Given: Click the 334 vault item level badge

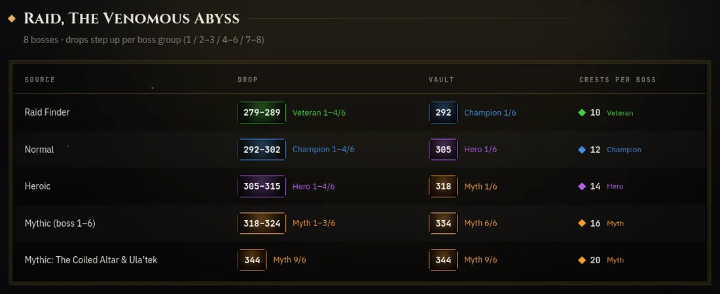Looking at the screenshot, I should click(x=443, y=223).
